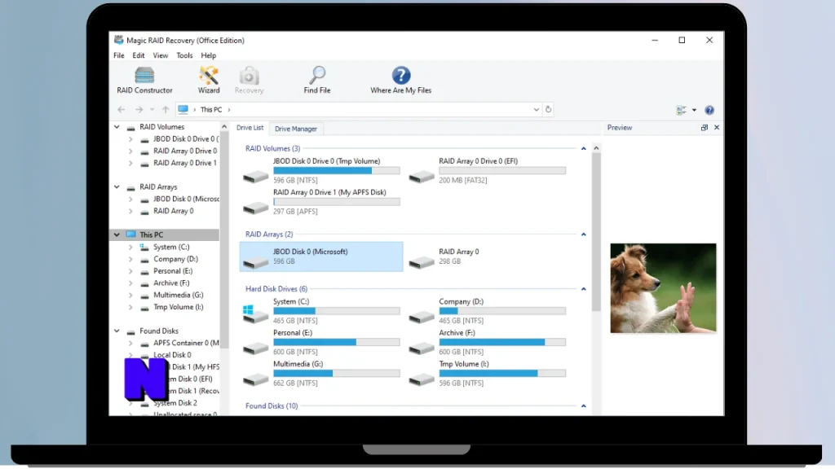Collapse the Hard Disk Drives (6) group
Screen dimensions: 835x469
click(584, 289)
